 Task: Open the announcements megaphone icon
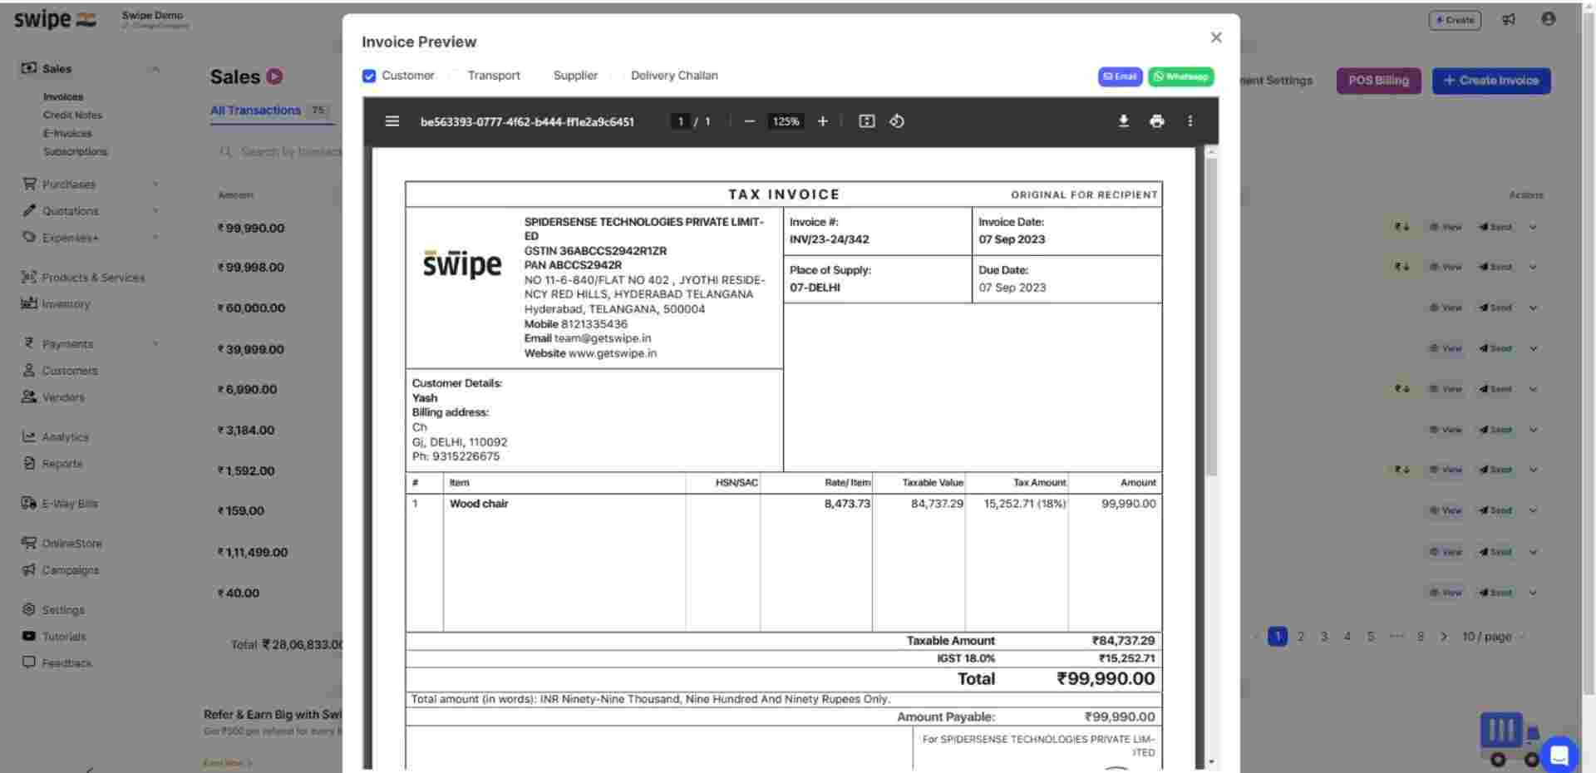1509,19
